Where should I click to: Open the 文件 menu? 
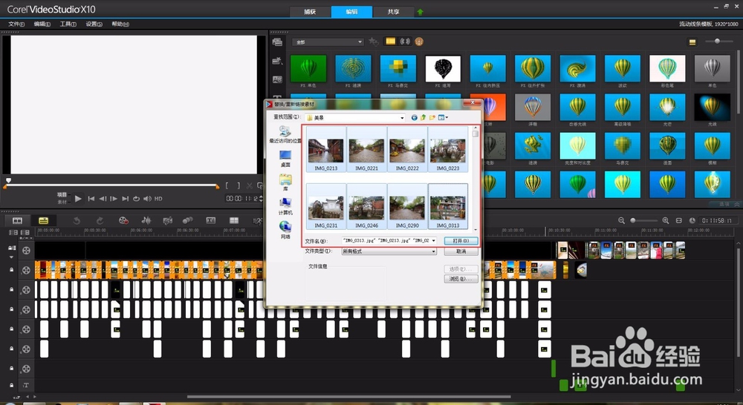pos(16,24)
